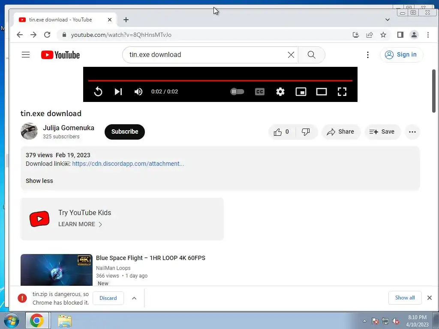Click Chrome taskbar button

(x=38, y=320)
